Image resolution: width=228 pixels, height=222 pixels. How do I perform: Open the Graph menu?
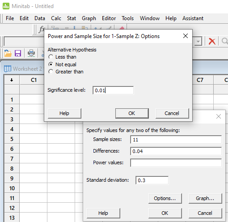point(89,18)
